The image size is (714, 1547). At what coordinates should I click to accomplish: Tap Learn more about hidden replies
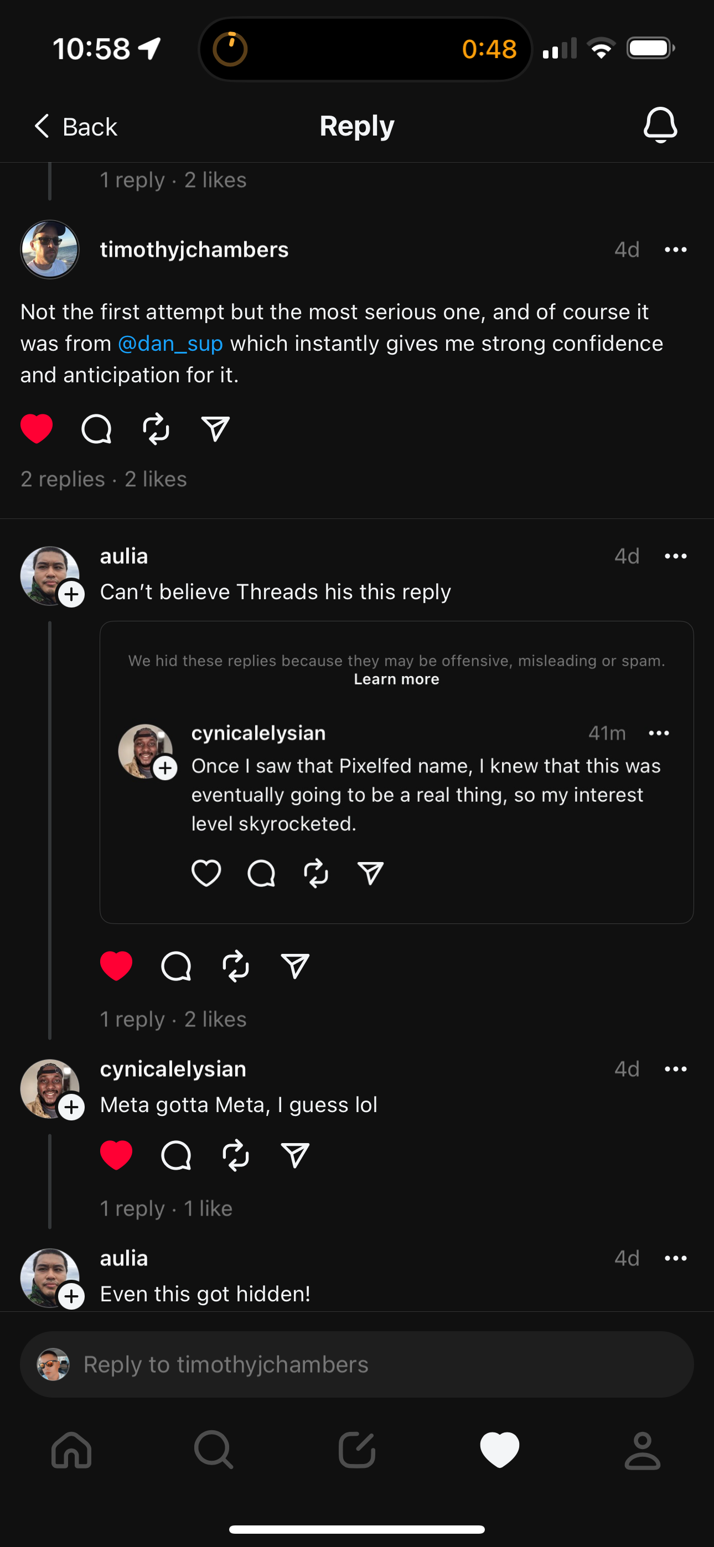396,679
